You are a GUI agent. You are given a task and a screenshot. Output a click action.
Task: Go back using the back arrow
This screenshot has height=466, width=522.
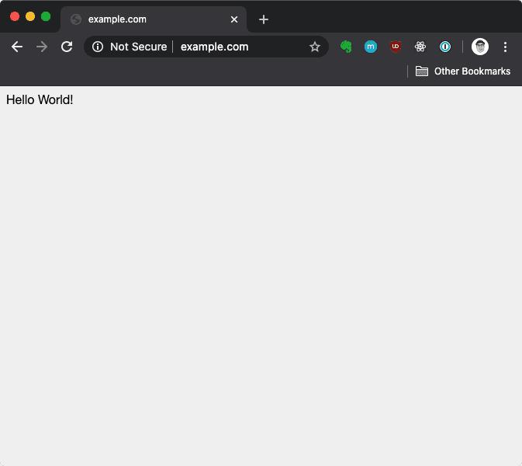[x=17, y=47]
